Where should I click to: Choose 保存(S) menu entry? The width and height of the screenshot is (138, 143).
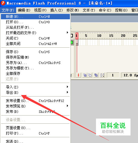point(35,52)
